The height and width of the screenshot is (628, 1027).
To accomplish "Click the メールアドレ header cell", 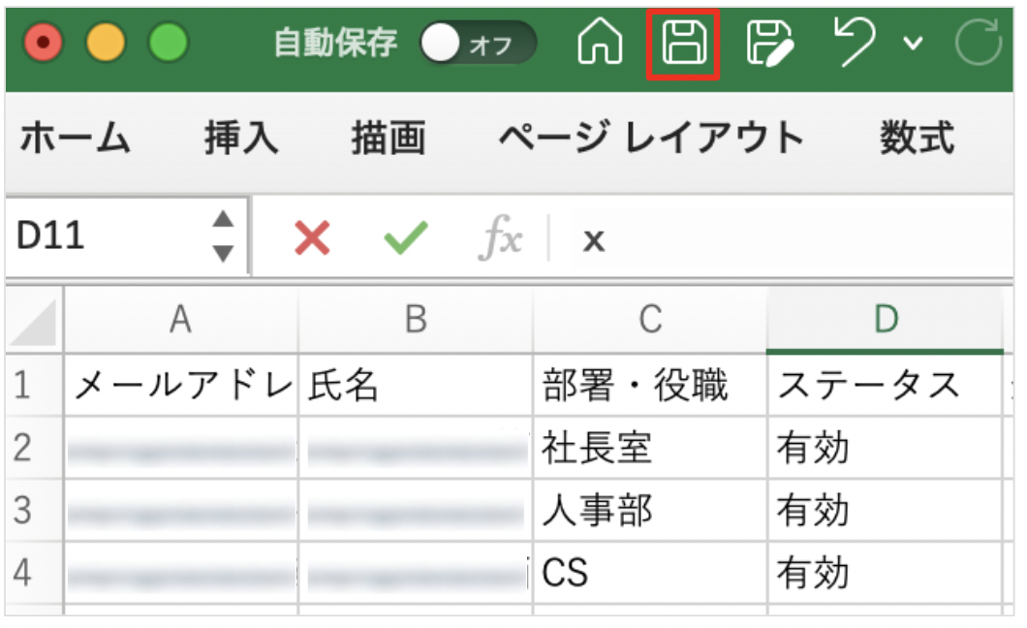I will click(x=181, y=385).
